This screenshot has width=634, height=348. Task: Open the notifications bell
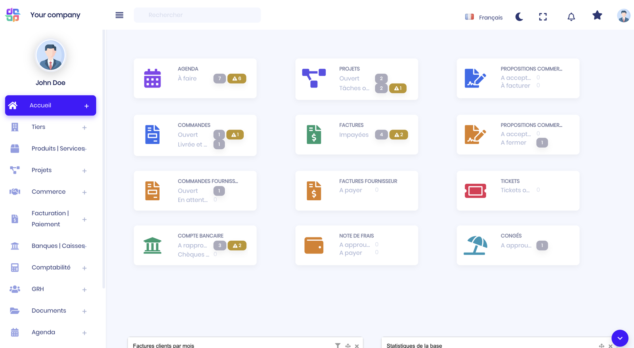[x=571, y=17]
